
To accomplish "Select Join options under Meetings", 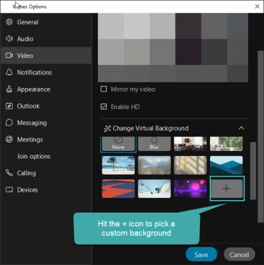I will point(46,156).
